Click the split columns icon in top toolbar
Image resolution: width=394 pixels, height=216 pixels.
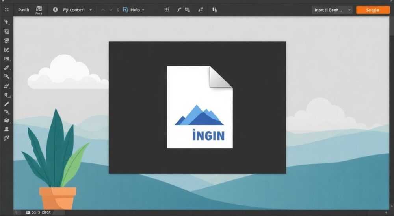point(214,10)
